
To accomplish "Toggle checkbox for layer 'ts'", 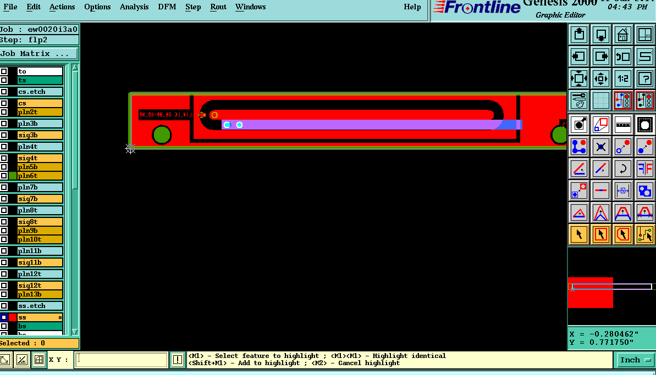I will (4, 80).
